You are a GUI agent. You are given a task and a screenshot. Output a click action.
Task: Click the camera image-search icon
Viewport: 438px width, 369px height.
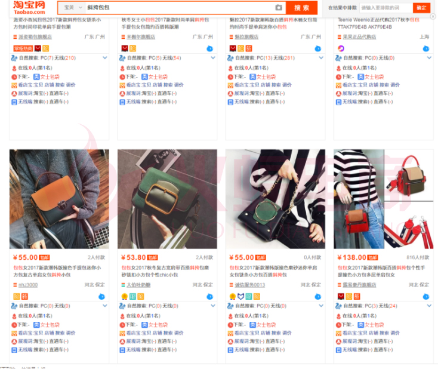tap(279, 8)
